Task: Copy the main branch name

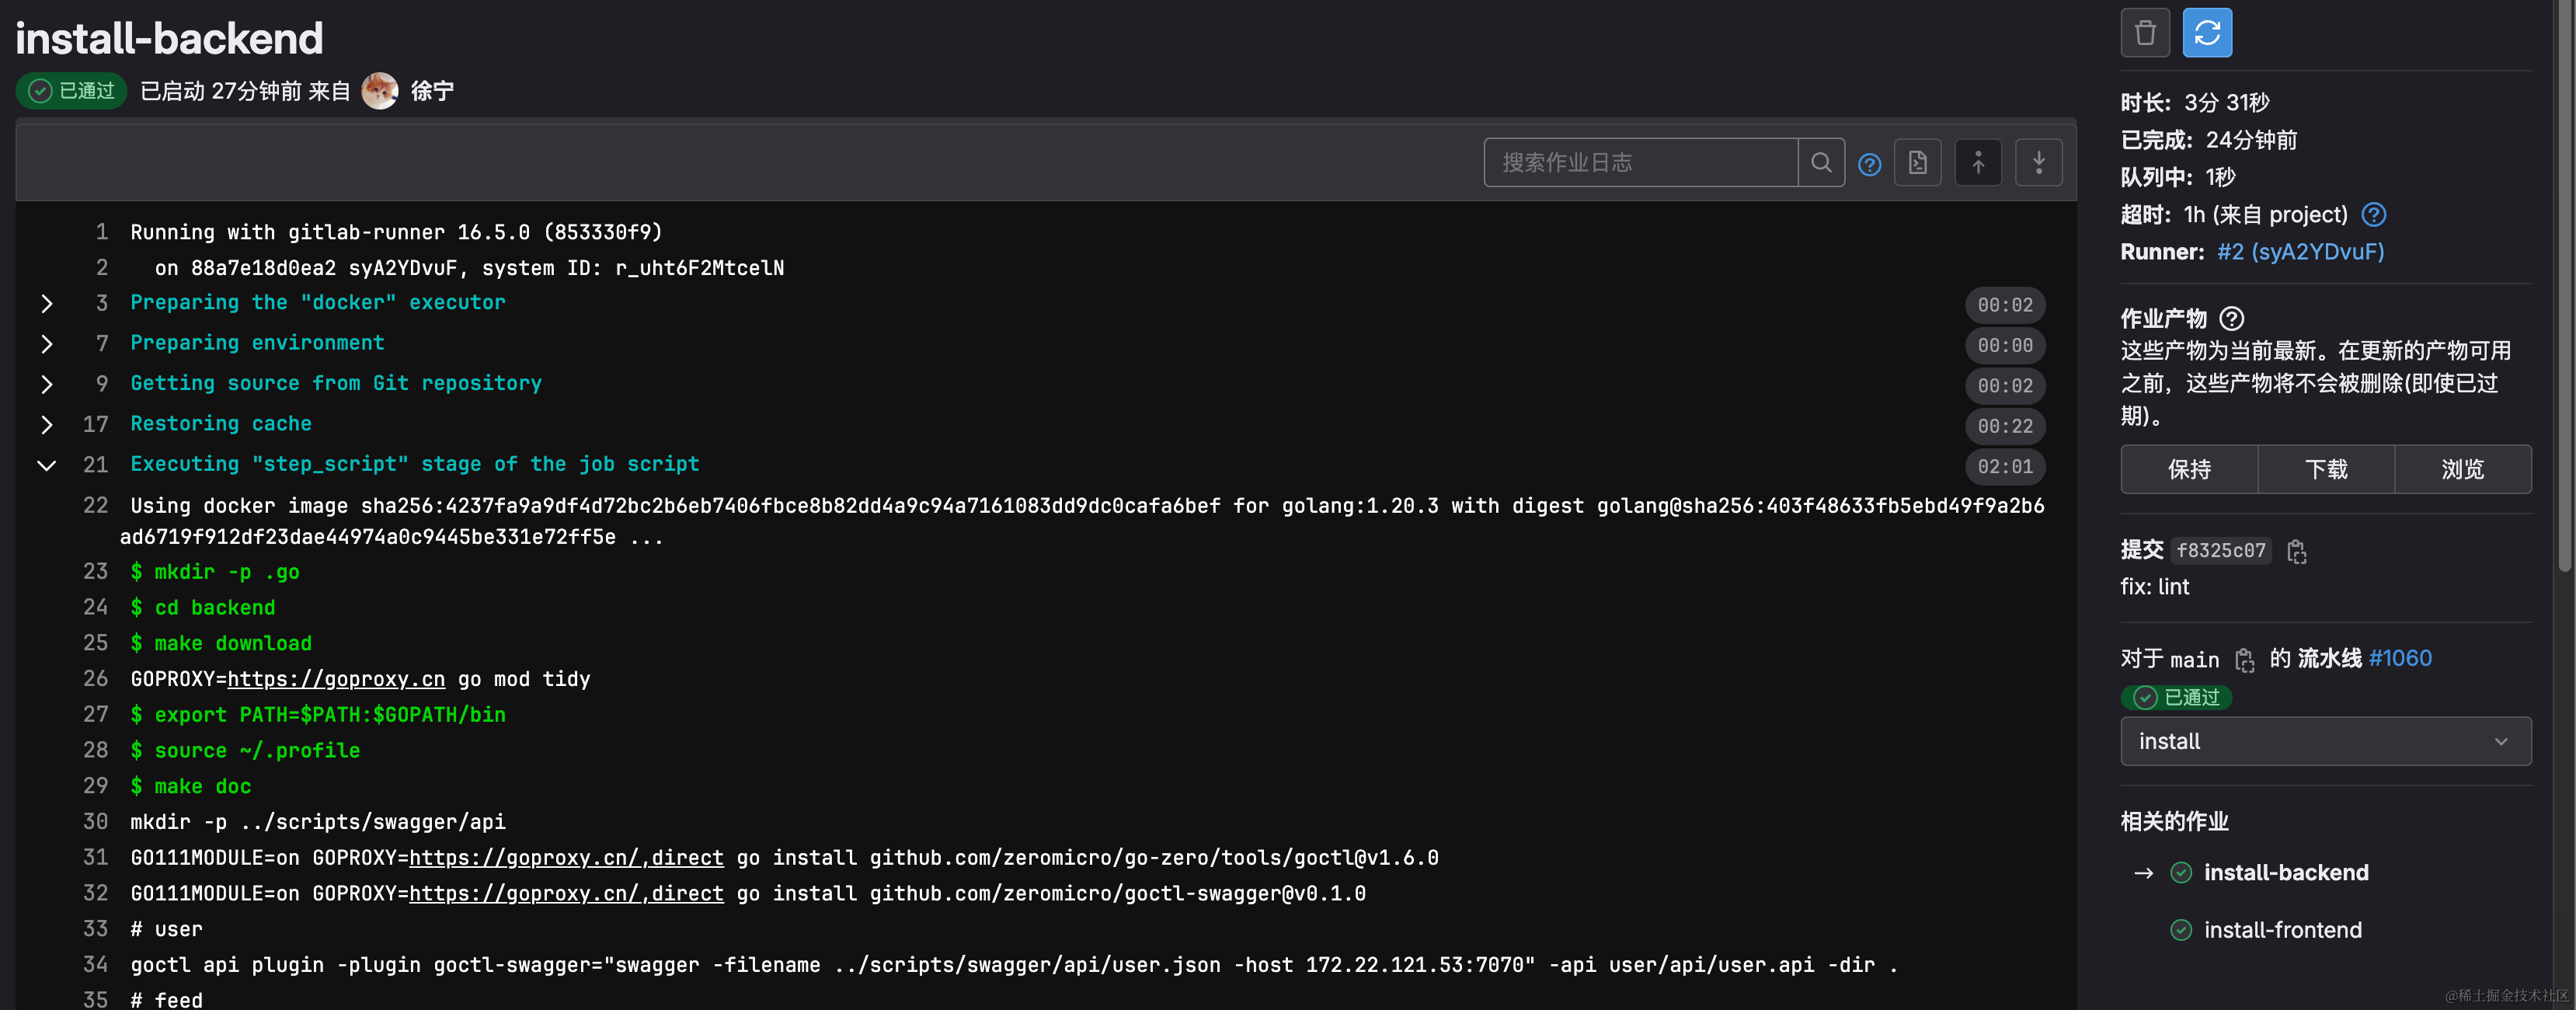Action: [2245, 660]
